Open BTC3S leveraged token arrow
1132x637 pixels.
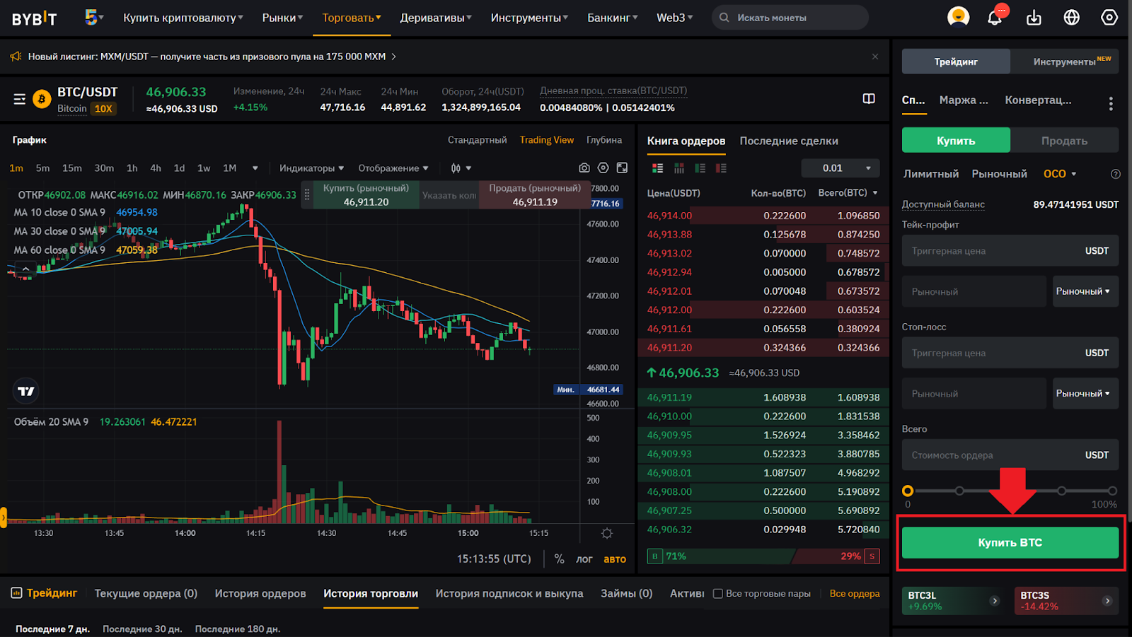tap(1107, 601)
